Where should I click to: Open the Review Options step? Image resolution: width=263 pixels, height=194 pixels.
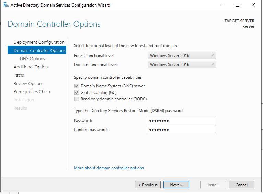tap(28, 83)
